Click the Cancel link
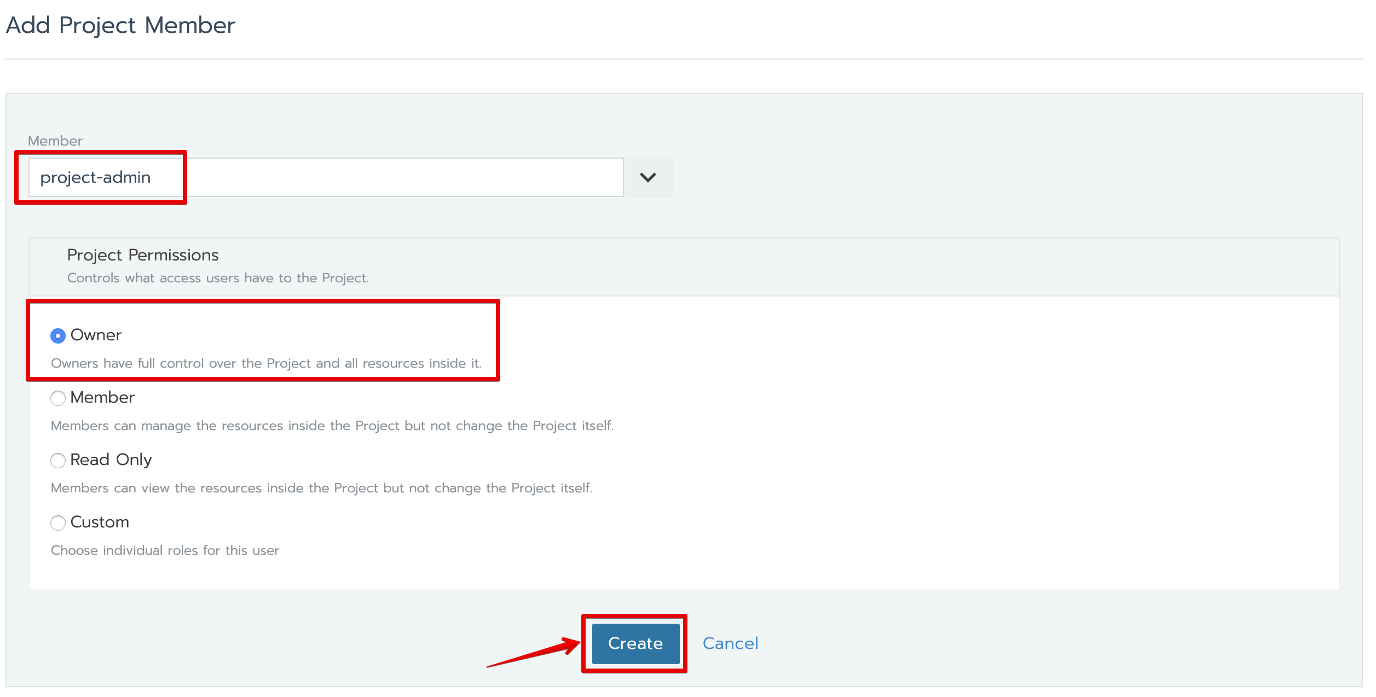Image resolution: width=1376 pixels, height=697 pixels. pos(730,643)
